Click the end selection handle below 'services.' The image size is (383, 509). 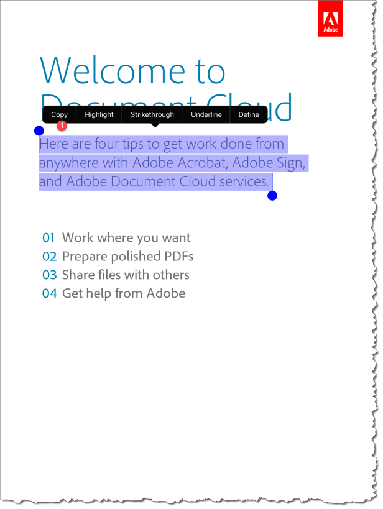(x=272, y=196)
